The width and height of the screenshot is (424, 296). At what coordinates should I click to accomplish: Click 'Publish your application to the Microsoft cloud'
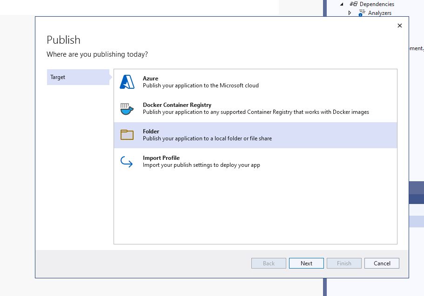click(201, 86)
